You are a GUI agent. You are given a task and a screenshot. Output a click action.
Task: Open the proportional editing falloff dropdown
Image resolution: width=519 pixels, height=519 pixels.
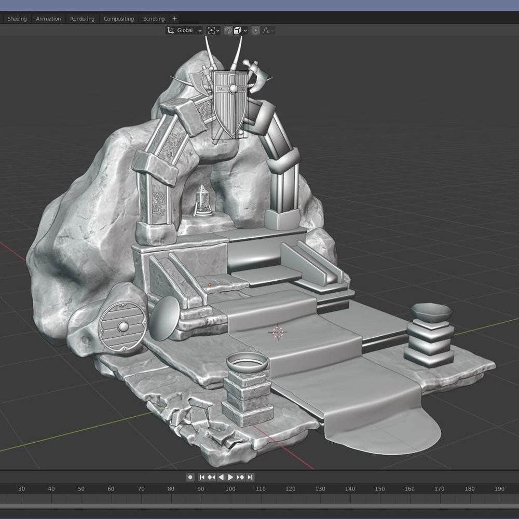point(268,31)
